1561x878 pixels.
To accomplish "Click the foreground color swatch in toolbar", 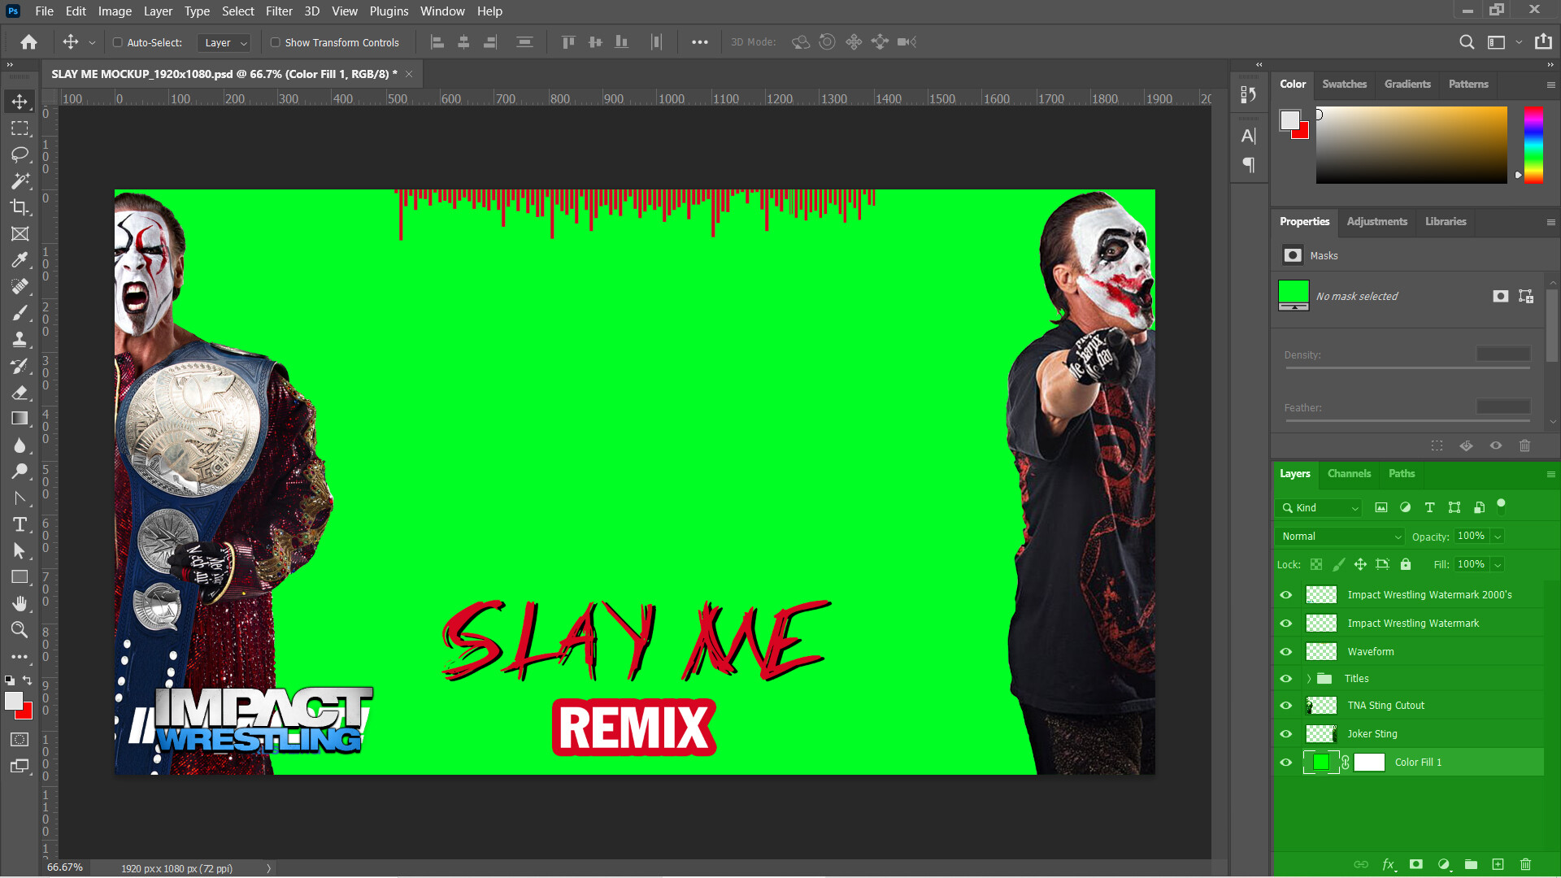I will [x=13, y=701].
